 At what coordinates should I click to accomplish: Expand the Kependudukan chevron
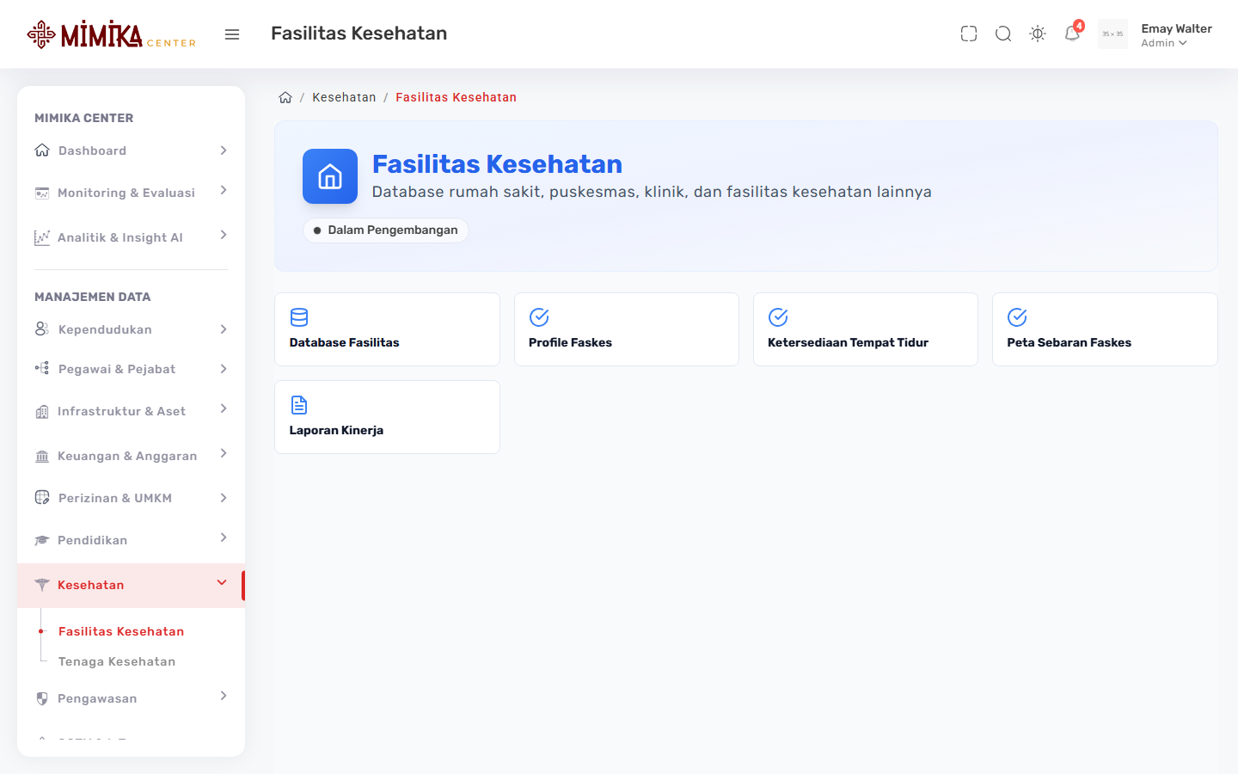(x=224, y=329)
